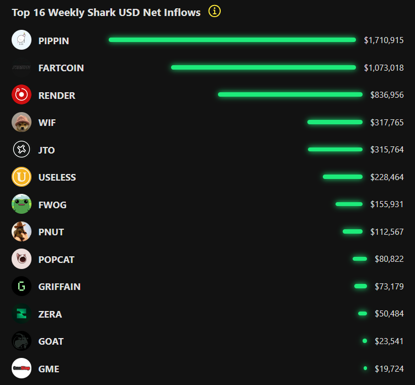
Task: Click the FARTCOIN name label
Action: click(x=61, y=68)
